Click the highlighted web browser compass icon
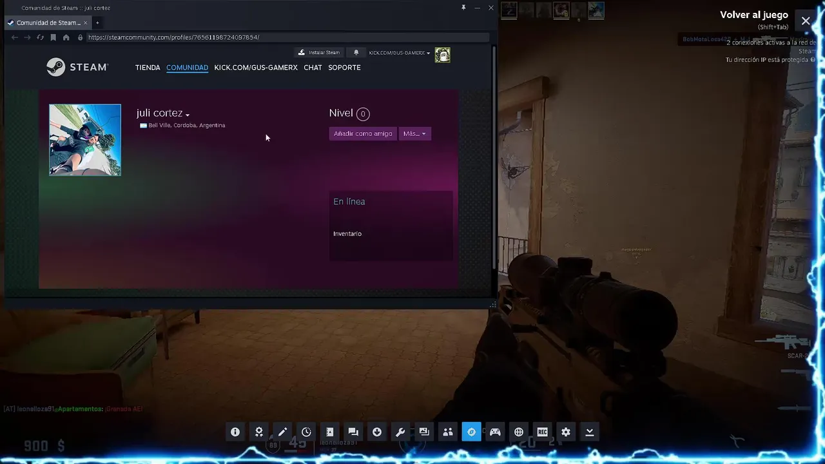Viewport: 825px width, 464px height. [x=471, y=432]
